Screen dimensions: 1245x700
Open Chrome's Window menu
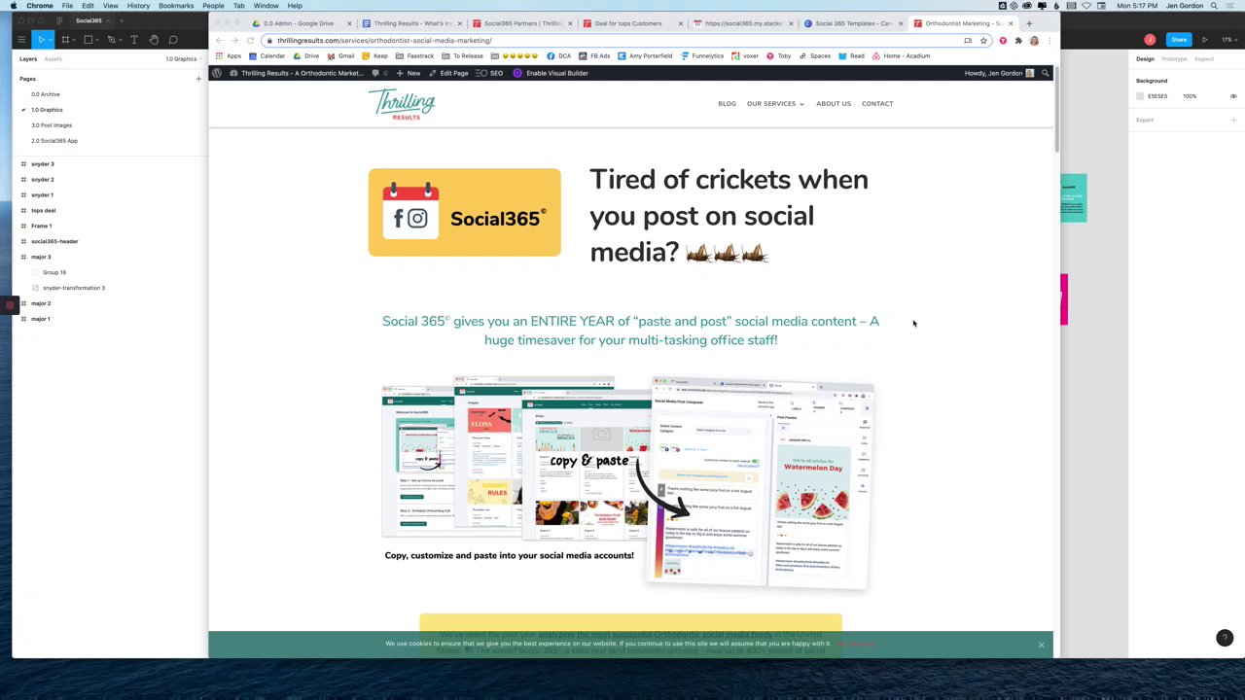[x=266, y=6]
